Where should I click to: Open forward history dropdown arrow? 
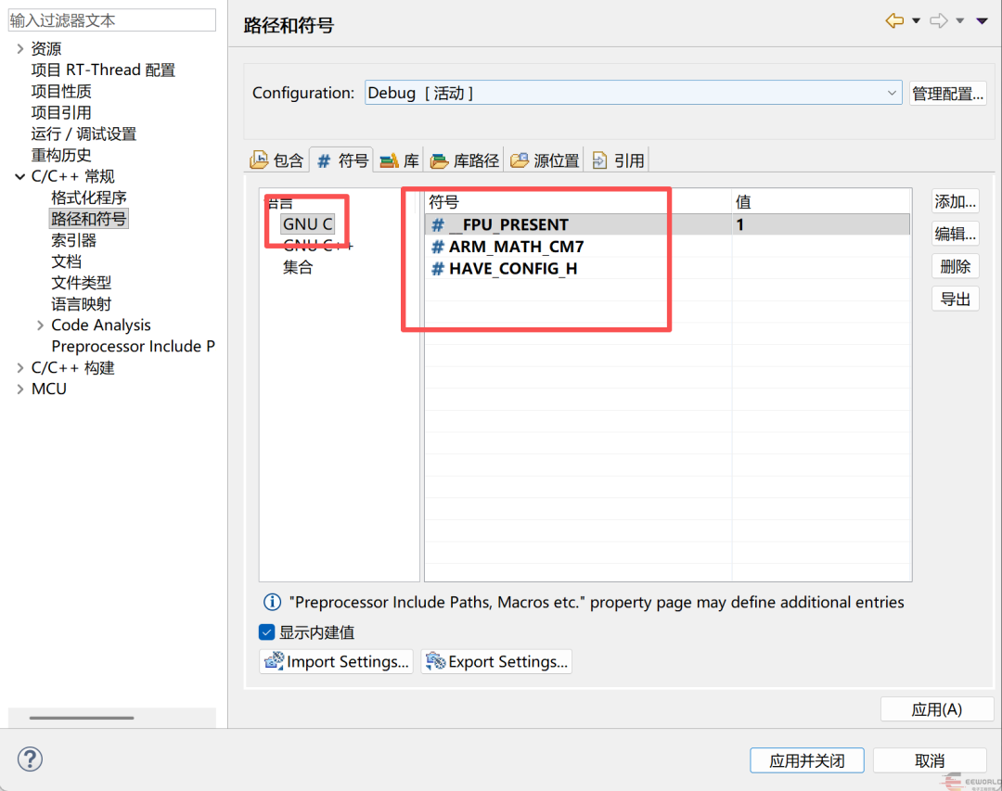click(x=959, y=21)
